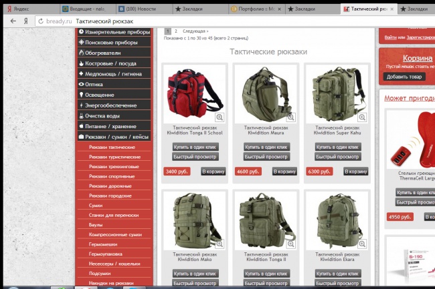The width and height of the screenshot is (435, 289).
Task: Click the Yandex "Я" home icon
Action: (x=26, y=21)
